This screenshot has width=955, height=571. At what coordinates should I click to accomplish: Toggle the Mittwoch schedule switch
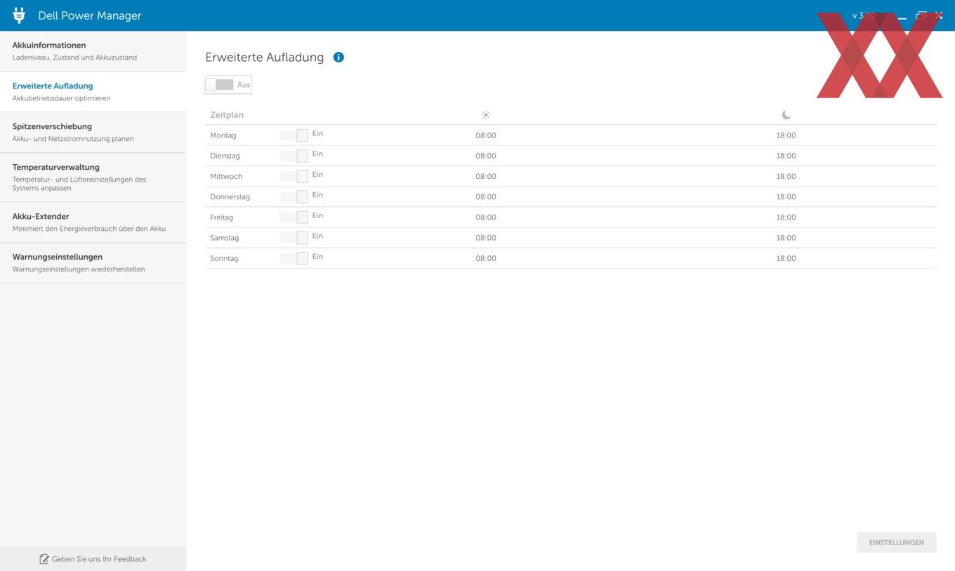coord(294,176)
